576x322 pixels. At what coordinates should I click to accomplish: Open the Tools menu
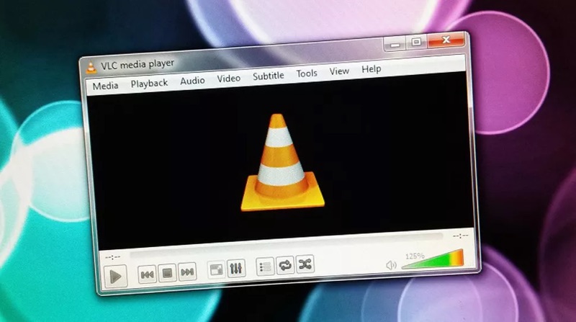coord(307,73)
